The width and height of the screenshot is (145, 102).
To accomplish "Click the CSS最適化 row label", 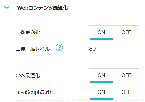I will tap(28, 75).
